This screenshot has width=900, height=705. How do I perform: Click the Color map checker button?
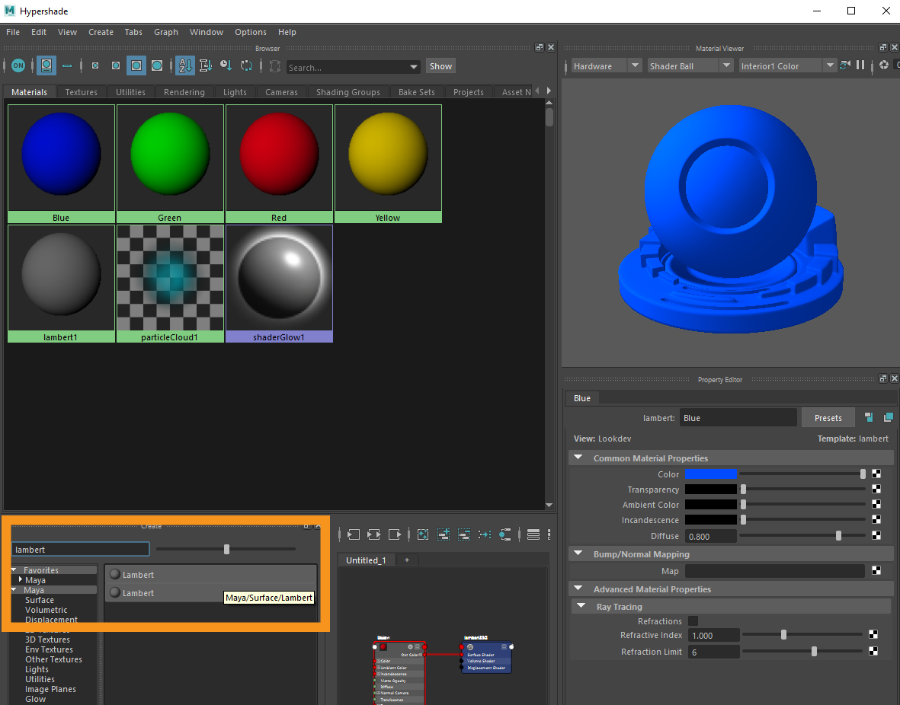tap(876, 474)
